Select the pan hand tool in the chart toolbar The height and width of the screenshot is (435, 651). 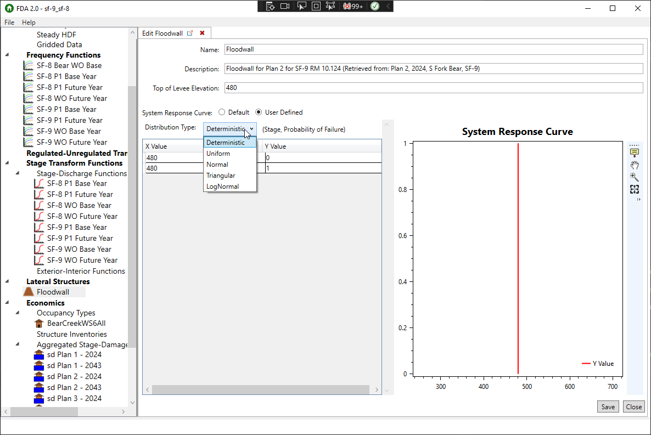(x=635, y=164)
